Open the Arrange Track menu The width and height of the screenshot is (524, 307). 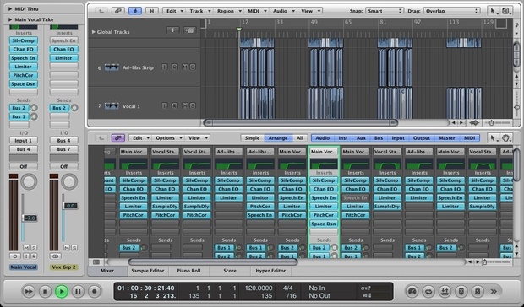point(199,11)
